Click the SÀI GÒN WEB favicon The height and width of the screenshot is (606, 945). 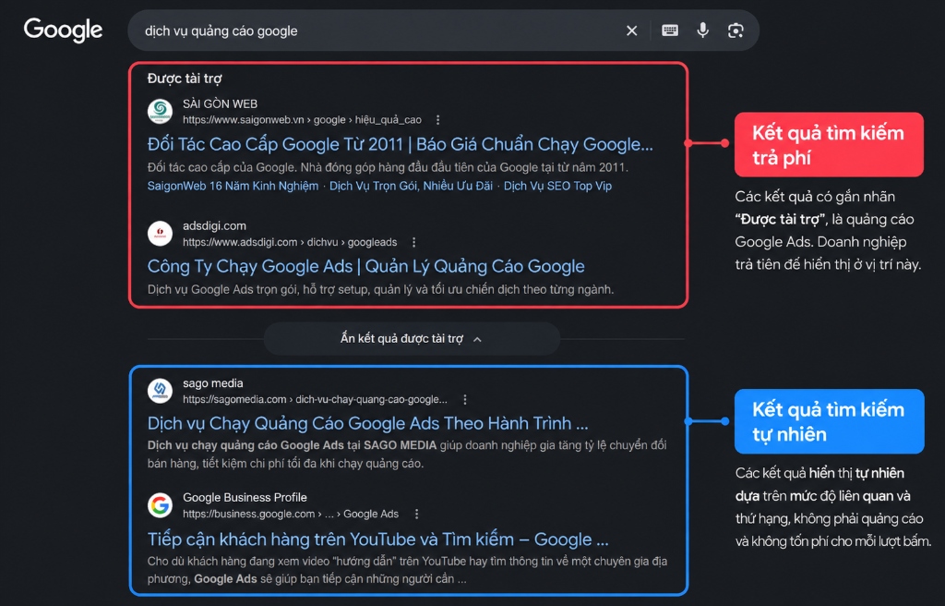[x=160, y=111]
